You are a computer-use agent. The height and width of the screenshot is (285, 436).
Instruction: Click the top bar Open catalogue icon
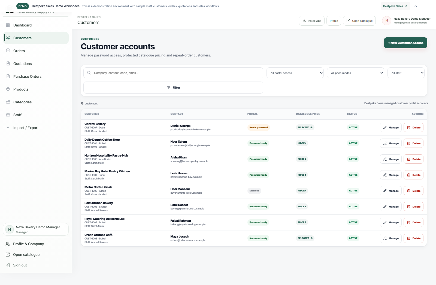click(x=348, y=21)
